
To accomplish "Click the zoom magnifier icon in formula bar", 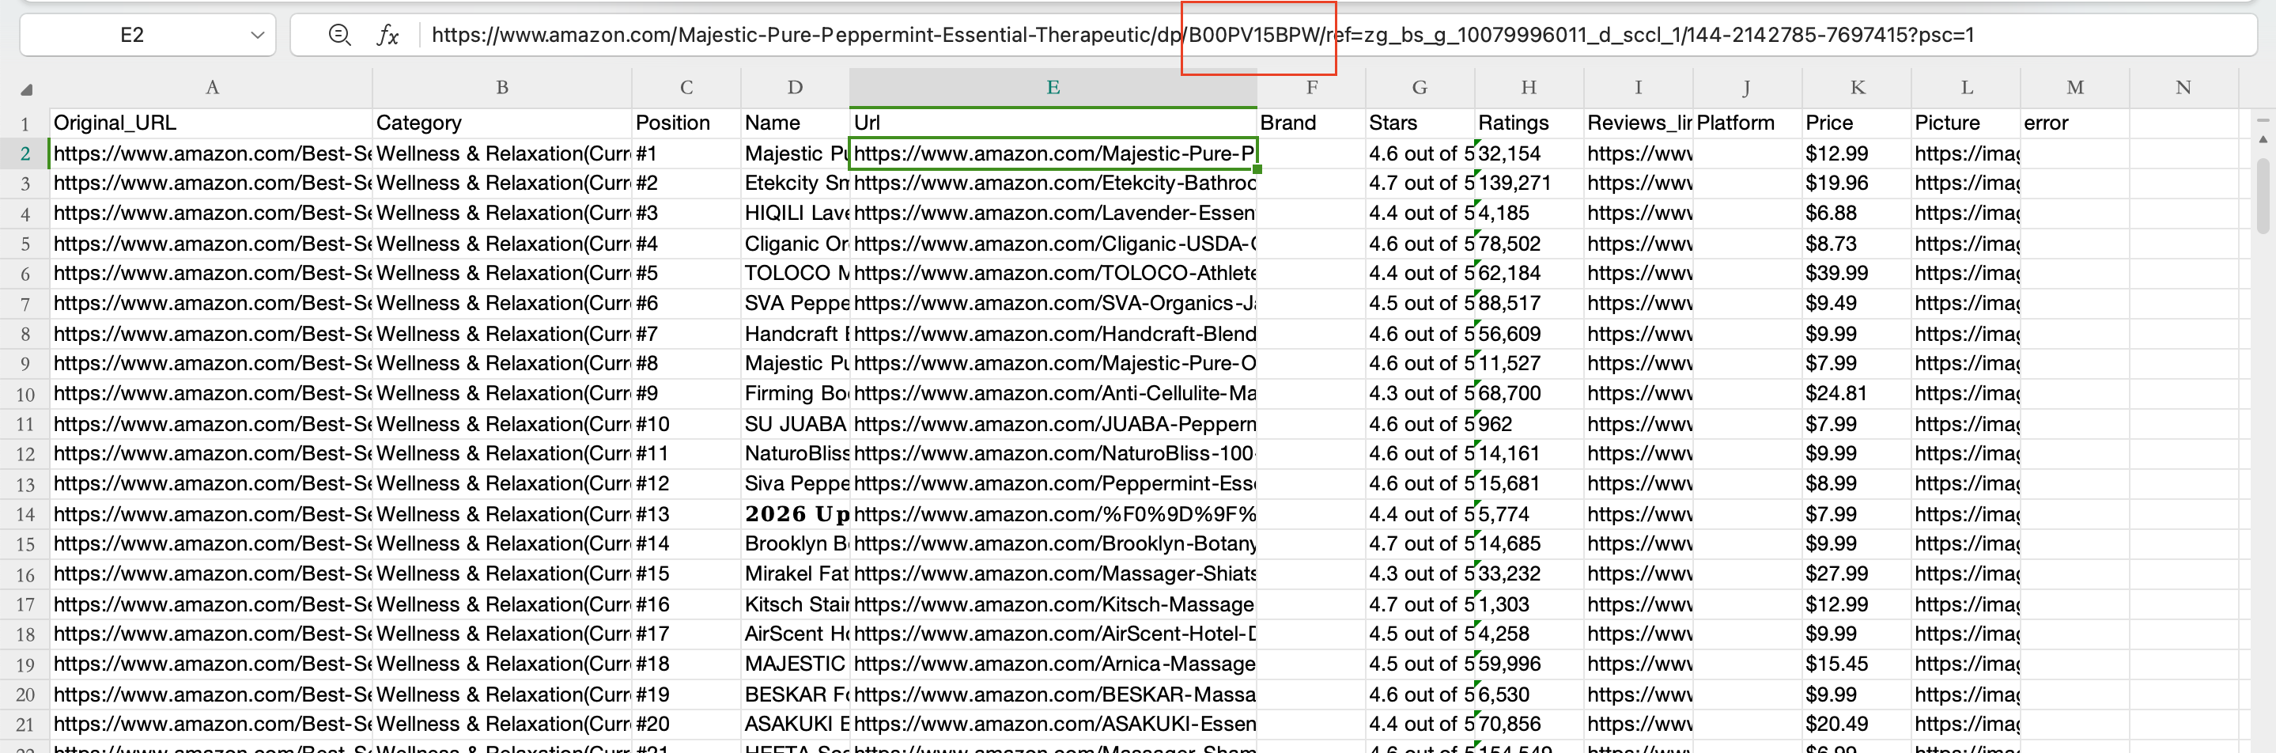I will tap(339, 35).
